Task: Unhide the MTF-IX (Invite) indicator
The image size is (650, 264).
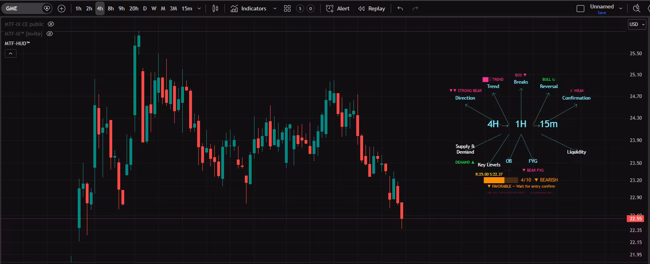Action: 50,34
